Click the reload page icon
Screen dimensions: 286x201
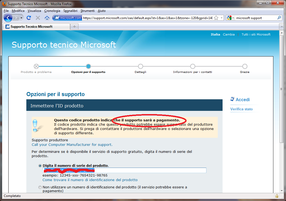pos(29,18)
